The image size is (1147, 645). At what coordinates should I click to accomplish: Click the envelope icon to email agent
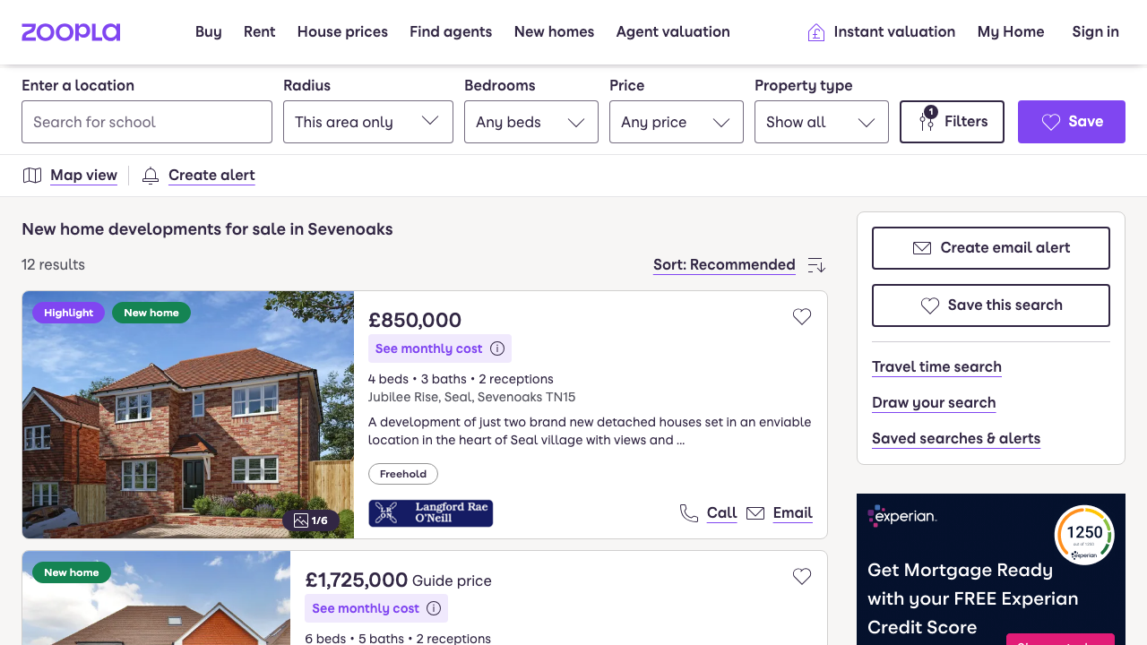756,513
